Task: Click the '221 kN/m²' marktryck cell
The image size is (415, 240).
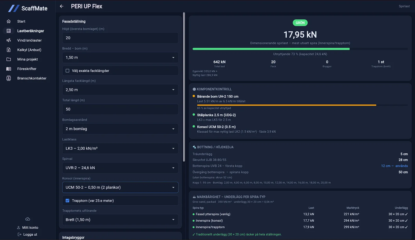Action: point(351,214)
